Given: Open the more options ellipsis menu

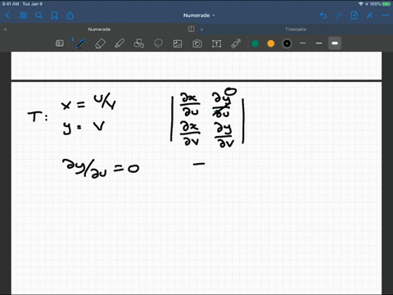Looking at the screenshot, I should 385,16.
